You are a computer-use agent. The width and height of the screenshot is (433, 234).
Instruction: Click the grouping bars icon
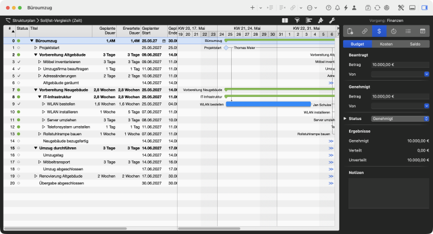coord(309,21)
